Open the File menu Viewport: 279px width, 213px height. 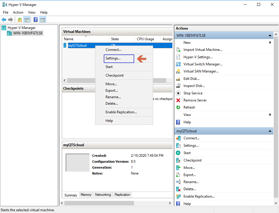coord(6,12)
